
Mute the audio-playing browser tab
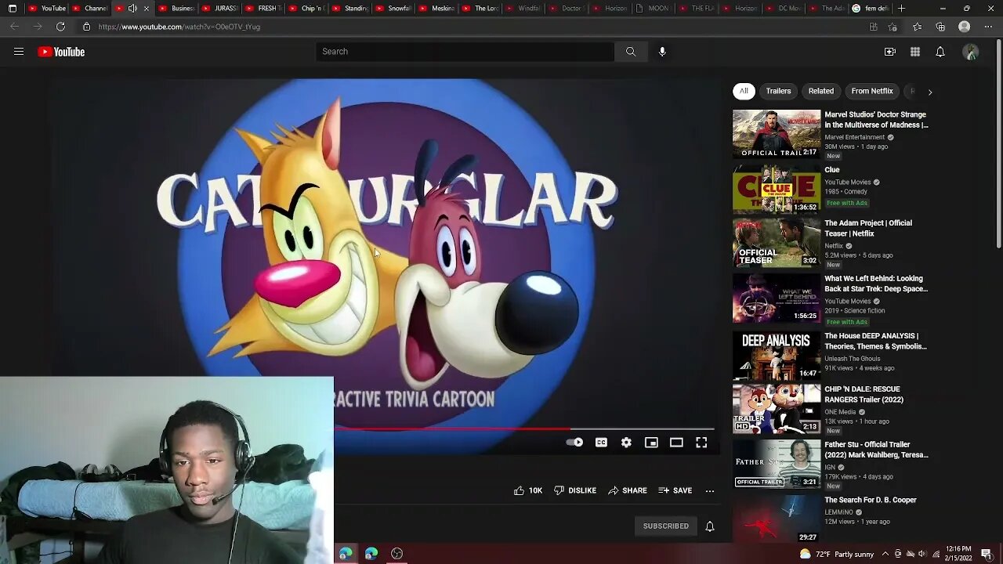click(x=132, y=8)
